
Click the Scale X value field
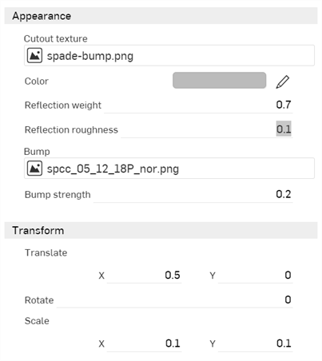click(x=145, y=343)
